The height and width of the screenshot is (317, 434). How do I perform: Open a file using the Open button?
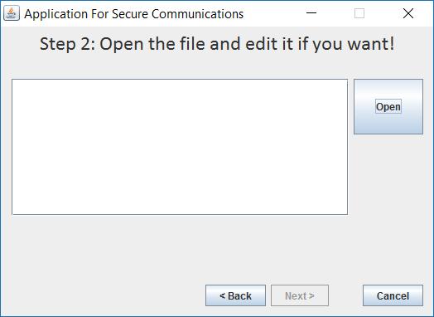[388, 107]
